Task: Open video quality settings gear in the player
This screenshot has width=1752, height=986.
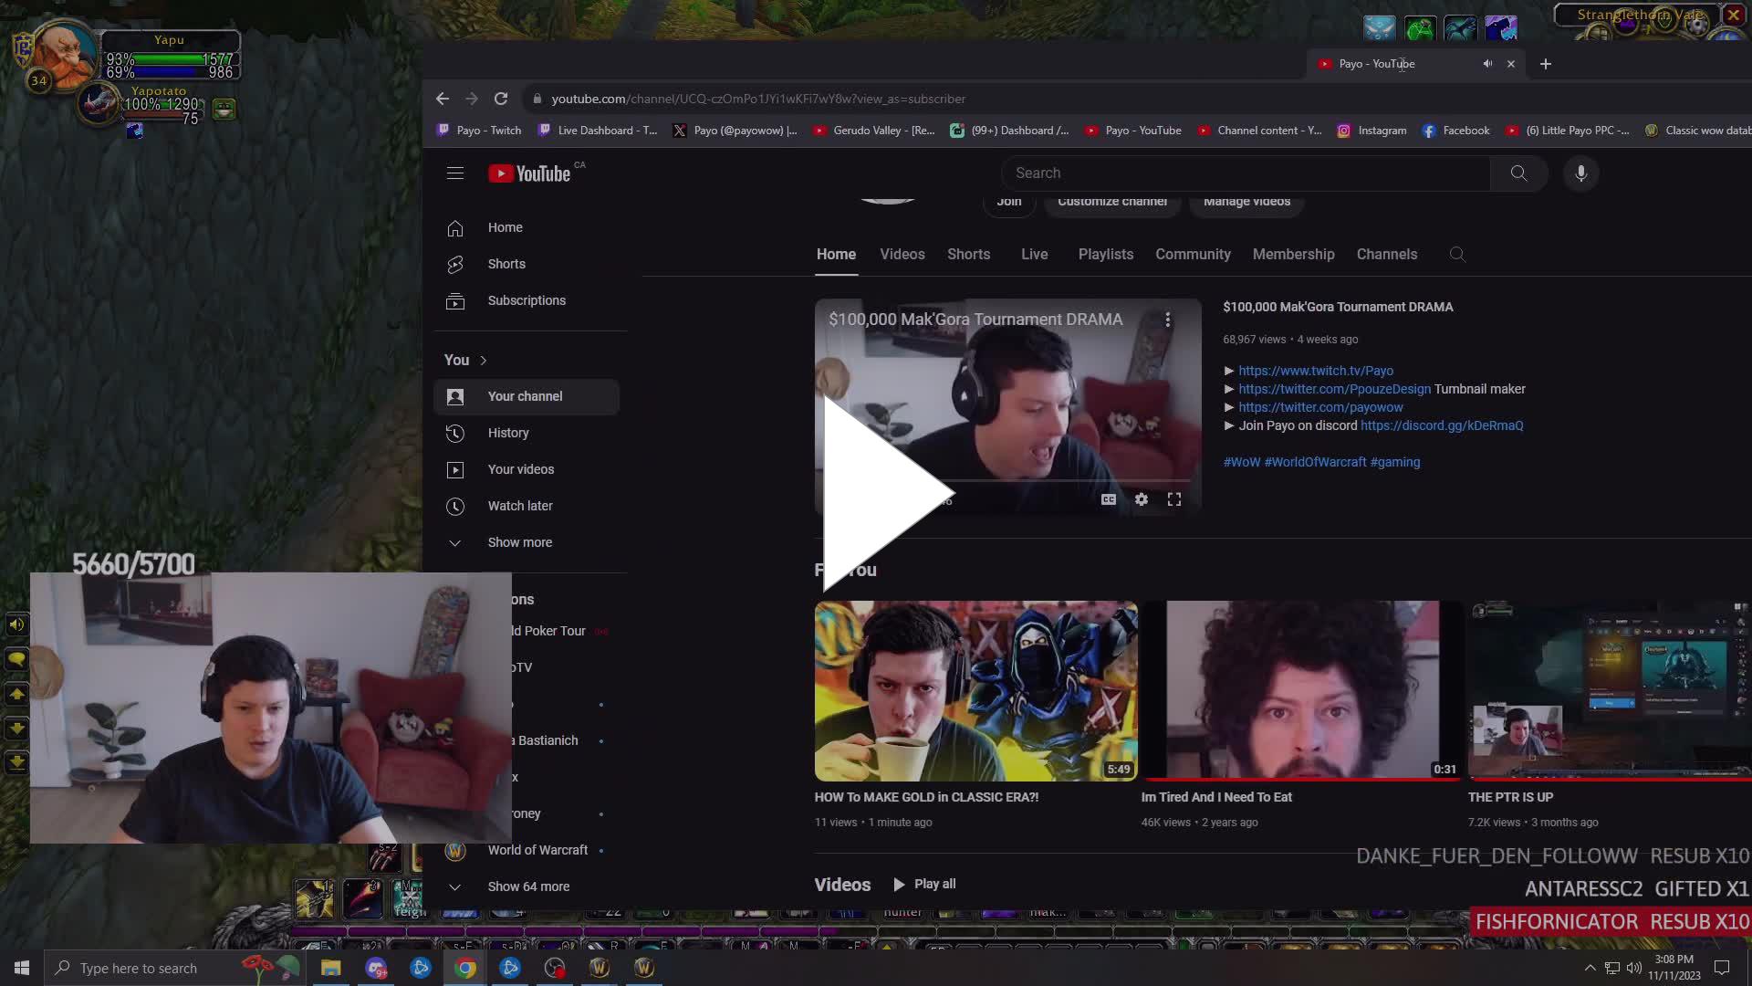Action: [x=1142, y=499]
